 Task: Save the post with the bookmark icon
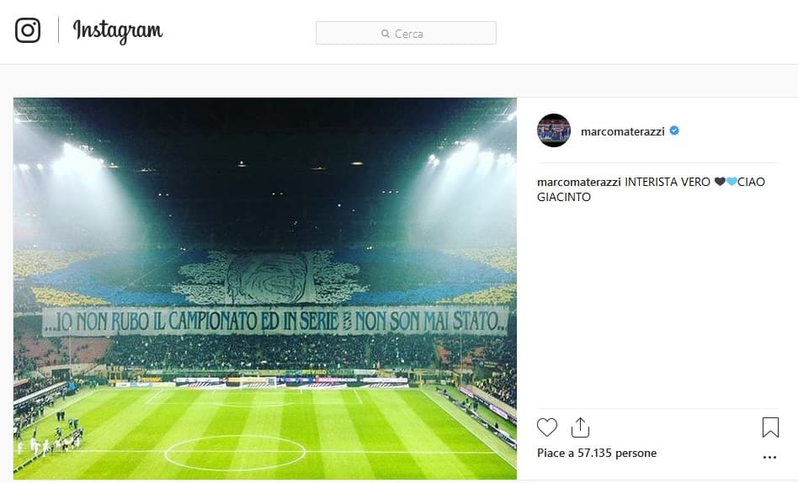pyautogui.click(x=769, y=427)
